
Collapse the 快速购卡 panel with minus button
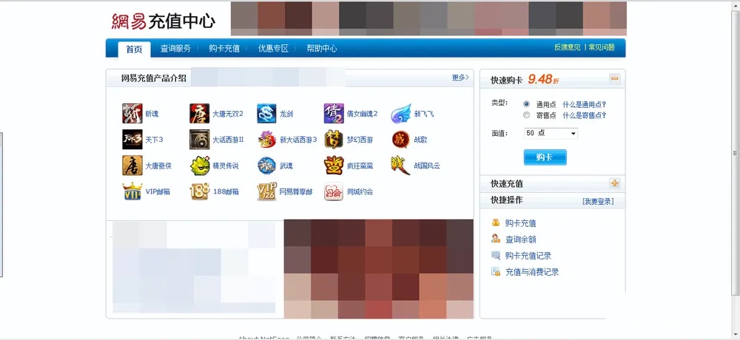(x=614, y=79)
